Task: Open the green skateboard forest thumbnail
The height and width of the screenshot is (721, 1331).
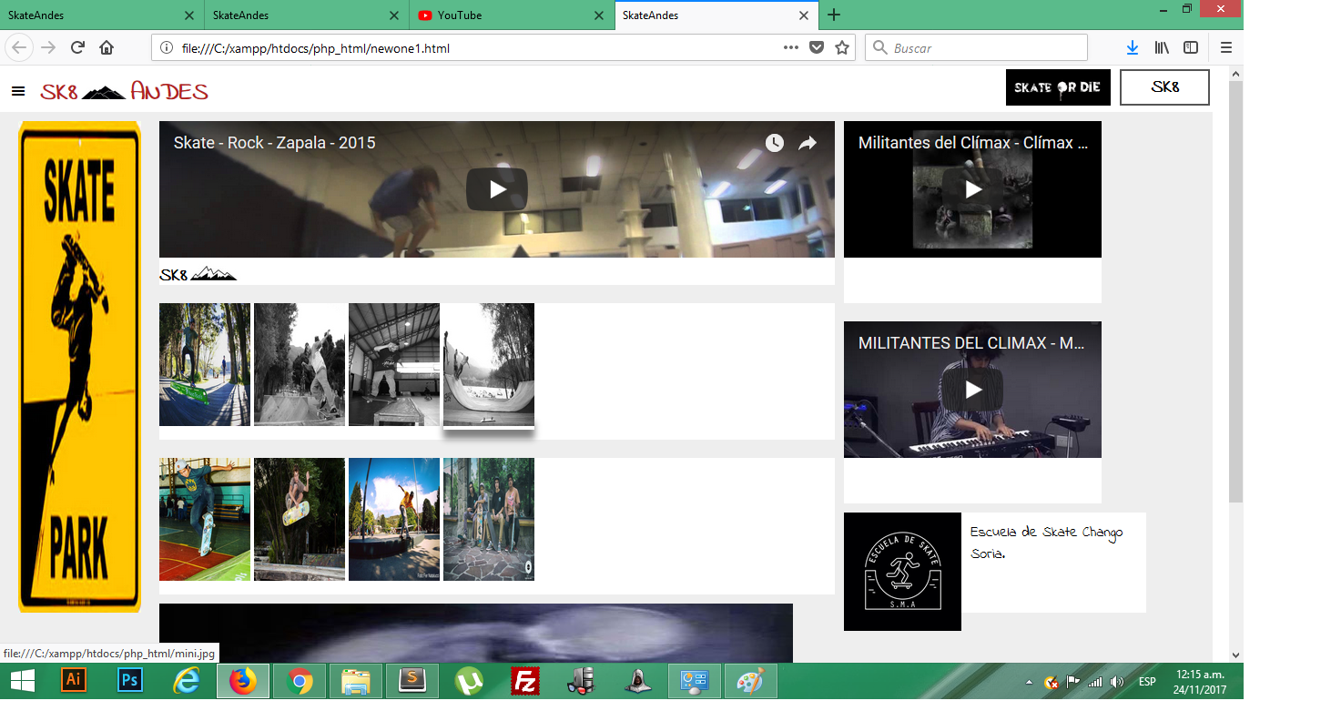Action: coord(205,364)
